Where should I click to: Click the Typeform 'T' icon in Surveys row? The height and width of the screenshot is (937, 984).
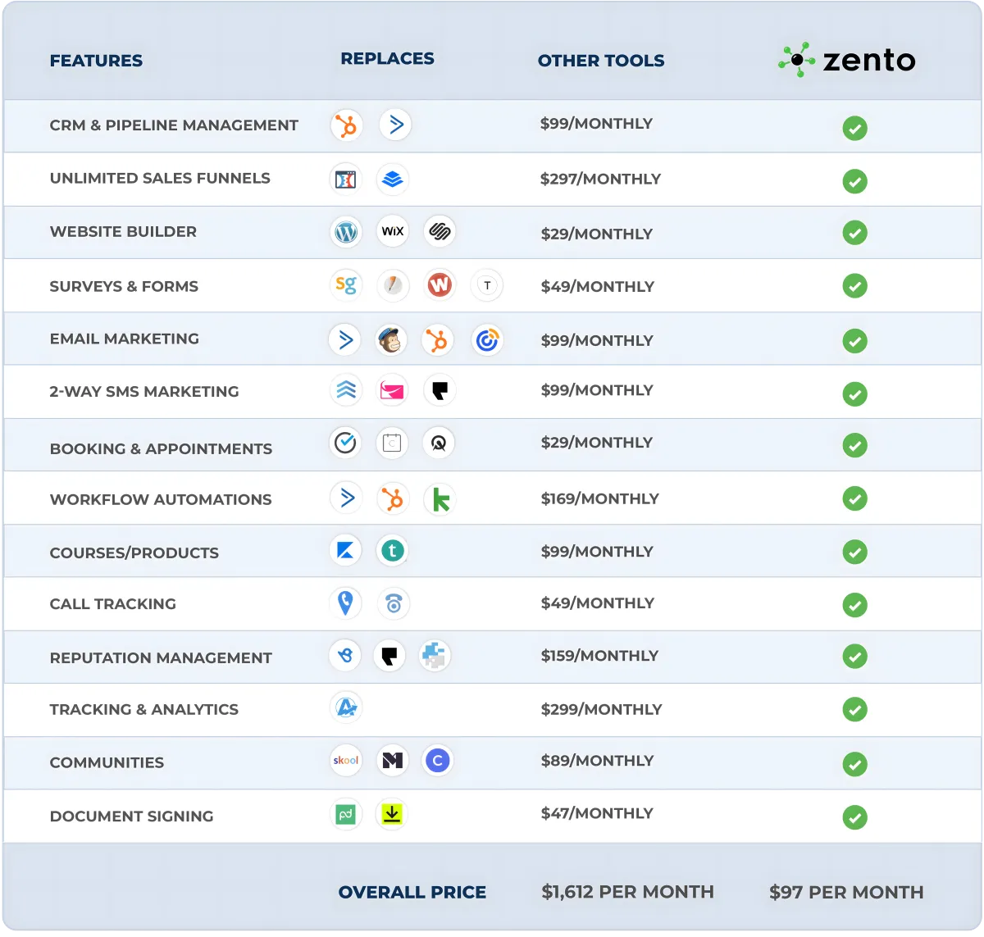pos(487,285)
